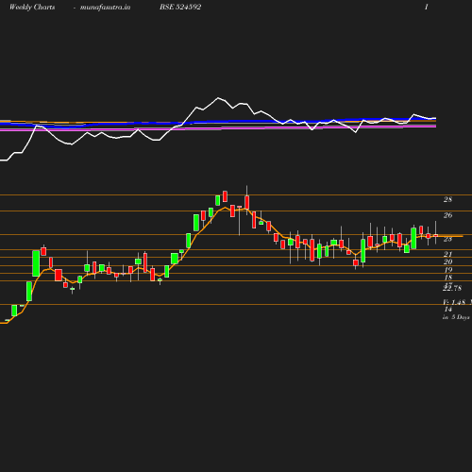Click the "V: 1.48" volume readout

pos(454,302)
